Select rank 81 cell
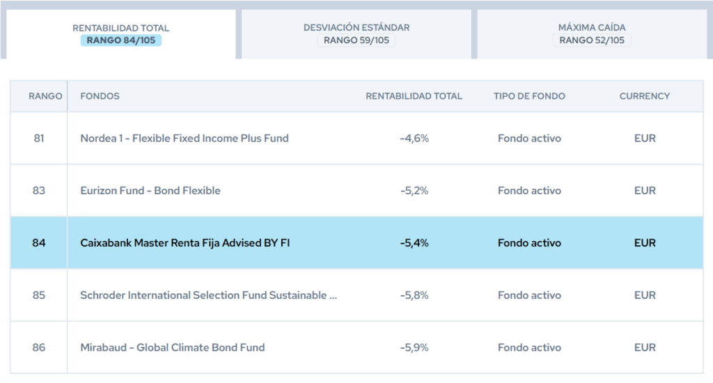 [x=39, y=139]
